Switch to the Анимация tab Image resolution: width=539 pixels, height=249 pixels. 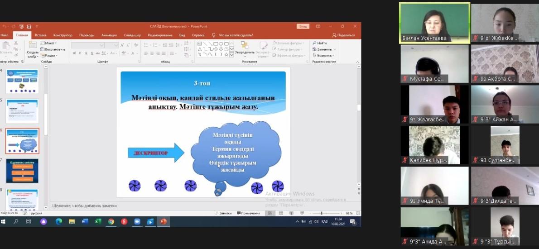pyautogui.click(x=109, y=35)
